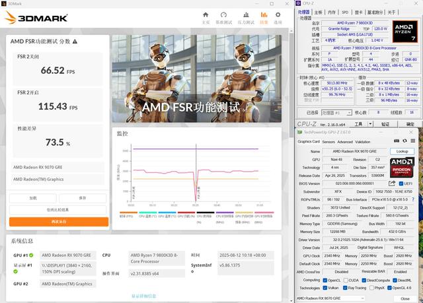Click the GPU-Z title bar app icon
The image size is (423, 303).
[299, 132]
